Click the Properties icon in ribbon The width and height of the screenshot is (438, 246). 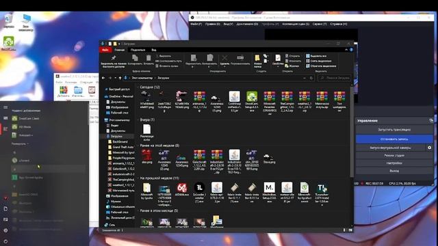[x=278, y=57]
